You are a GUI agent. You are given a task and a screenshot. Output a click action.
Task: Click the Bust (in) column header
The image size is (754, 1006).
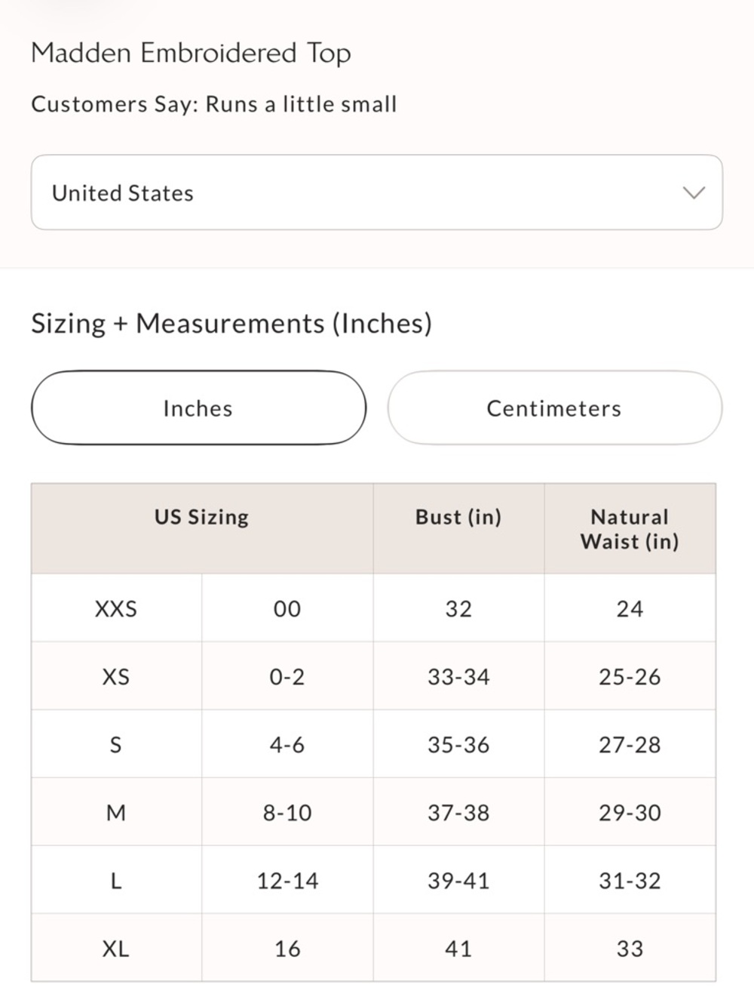[x=458, y=528]
